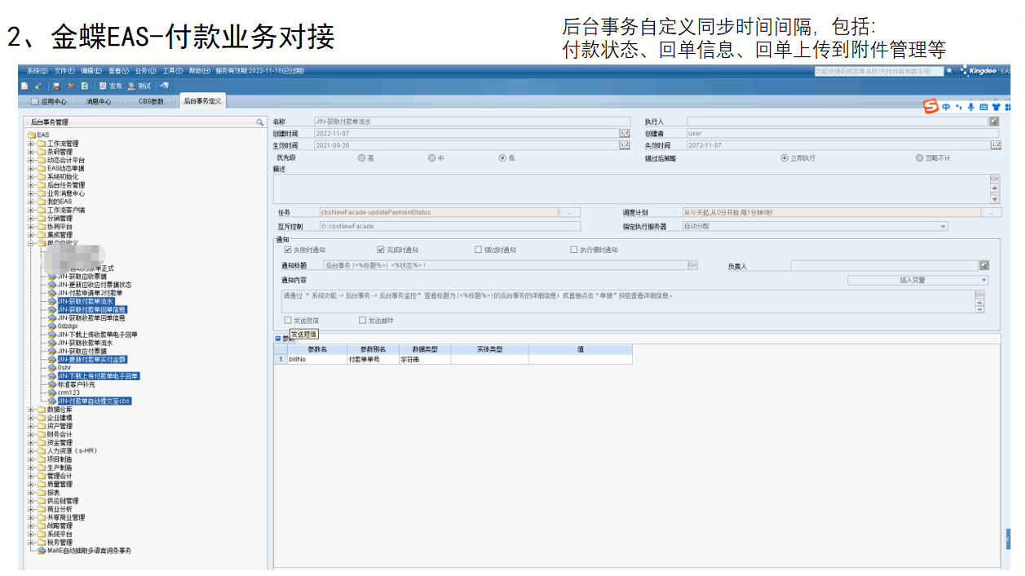Click the ... browse button beside 任务 field
1026x576 pixels.
(570, 213)
